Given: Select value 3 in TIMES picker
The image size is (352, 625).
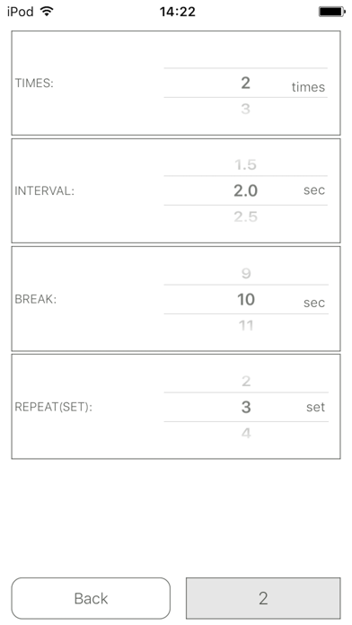Looking at the screenshot, I should pos(245,109).
